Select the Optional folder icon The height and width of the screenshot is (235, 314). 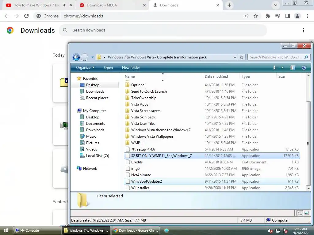pos(127,85)
